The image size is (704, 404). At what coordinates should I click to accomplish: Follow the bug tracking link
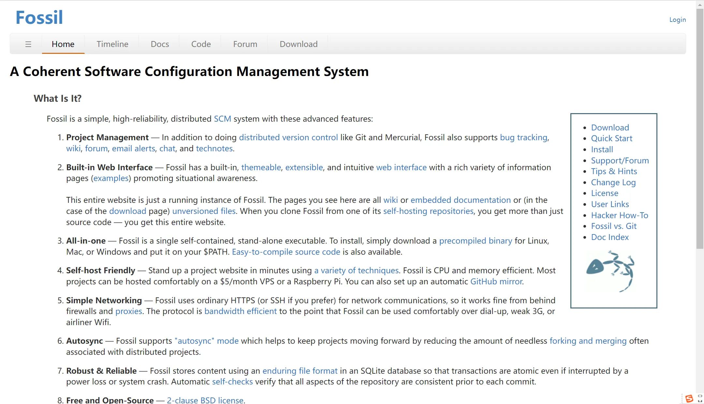[x=523, y=137]
